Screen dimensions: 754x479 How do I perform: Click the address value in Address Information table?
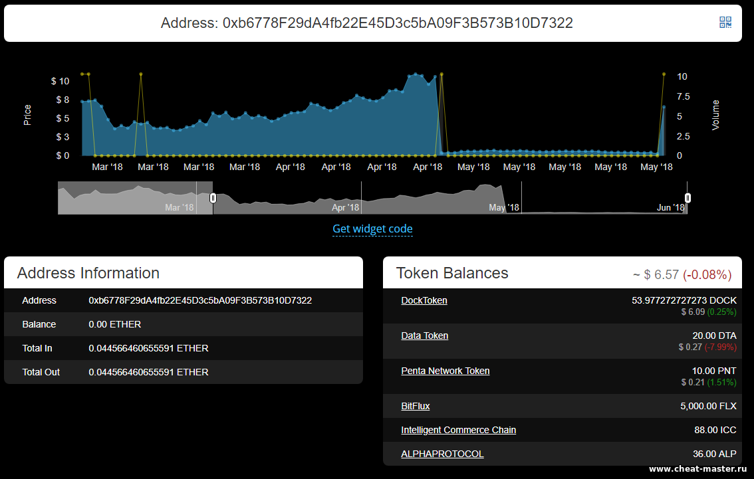pos(200,300)
